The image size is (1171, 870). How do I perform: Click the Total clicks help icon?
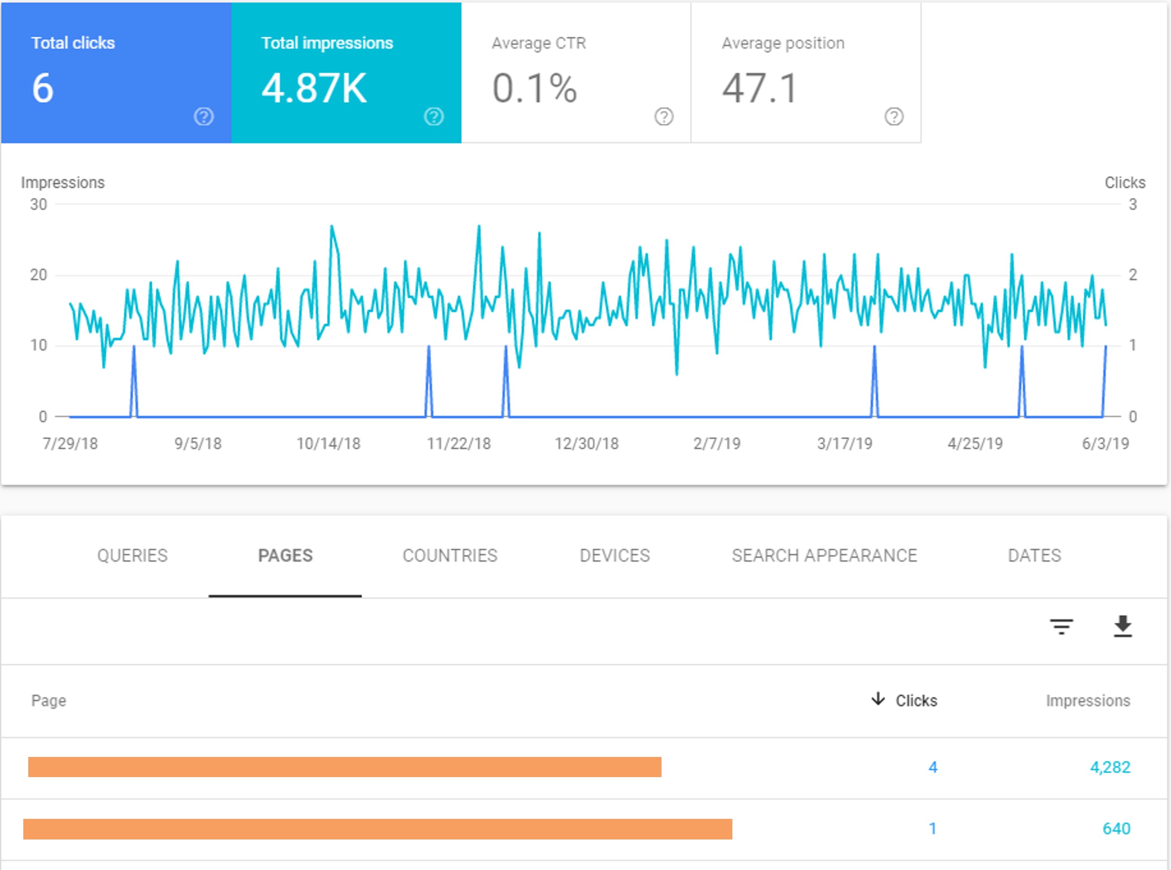(204, 116)
